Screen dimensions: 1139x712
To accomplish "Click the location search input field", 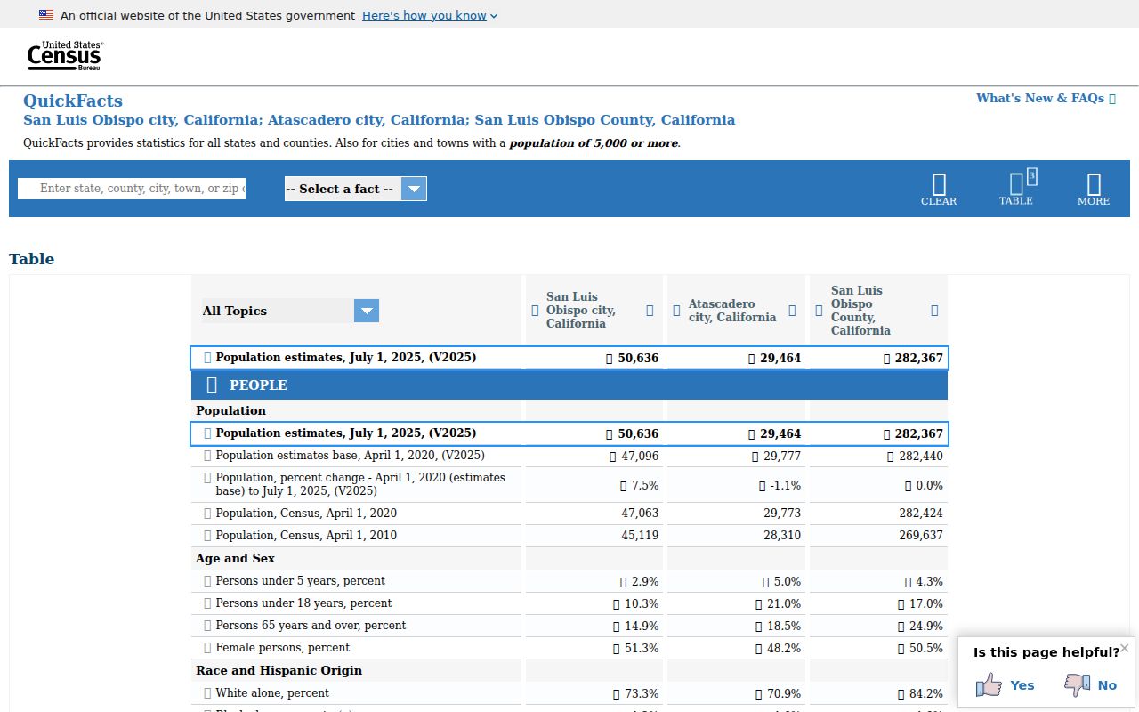I will 132,189.
